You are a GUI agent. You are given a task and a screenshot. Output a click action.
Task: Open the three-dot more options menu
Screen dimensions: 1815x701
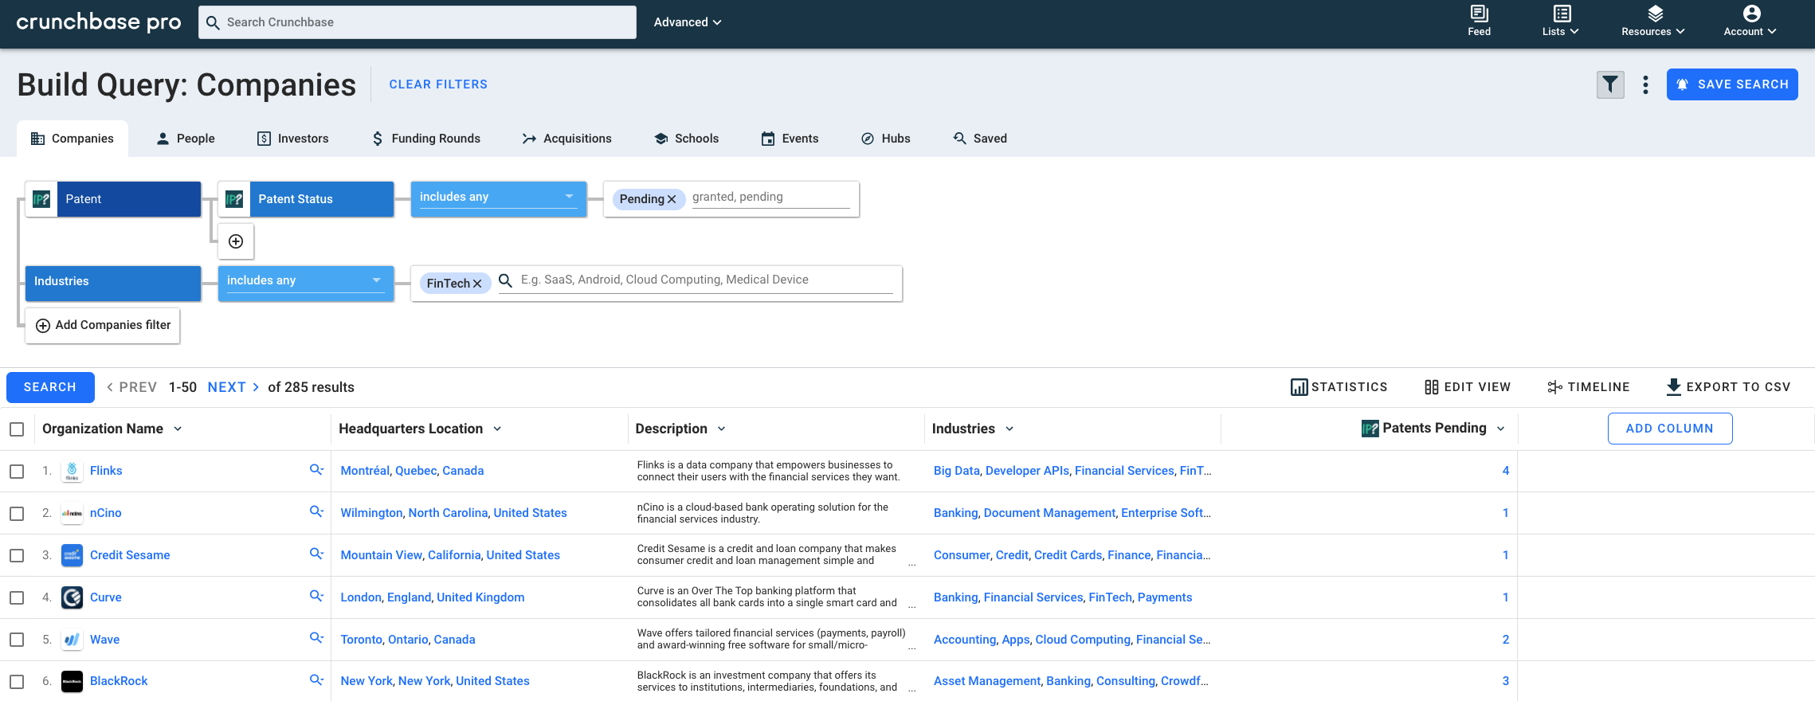(1645, 84)
